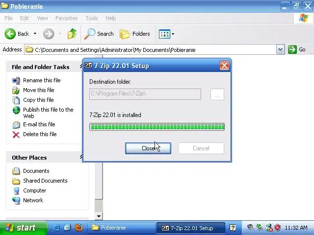
Task: Toggle the Folders pane button
Action: pyautogui.click(x=135, y=34)
